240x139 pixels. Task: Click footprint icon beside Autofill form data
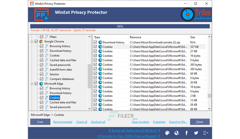pos(47,70)
